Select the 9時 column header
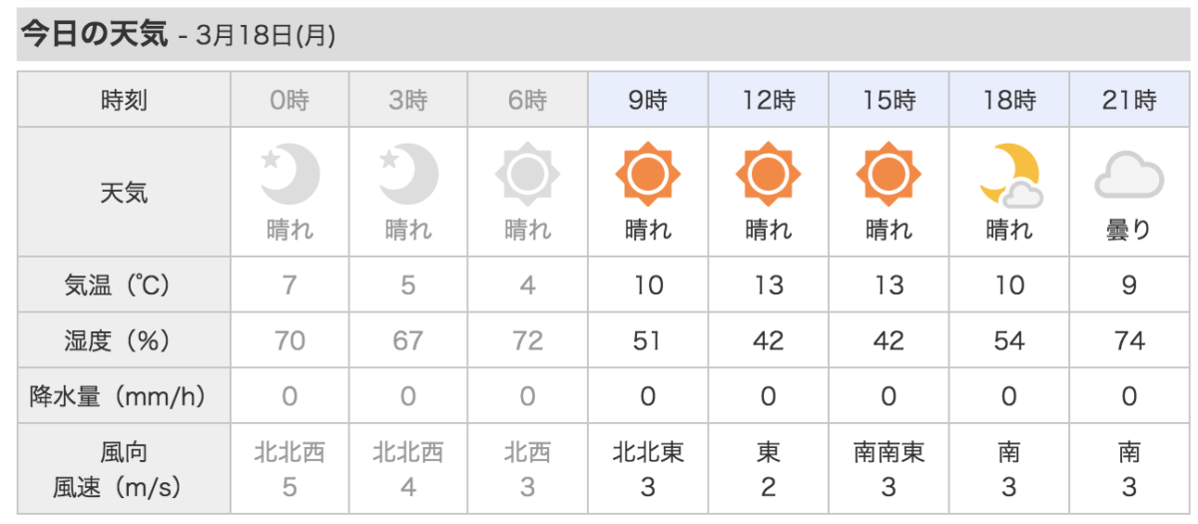 click(648, 100)
